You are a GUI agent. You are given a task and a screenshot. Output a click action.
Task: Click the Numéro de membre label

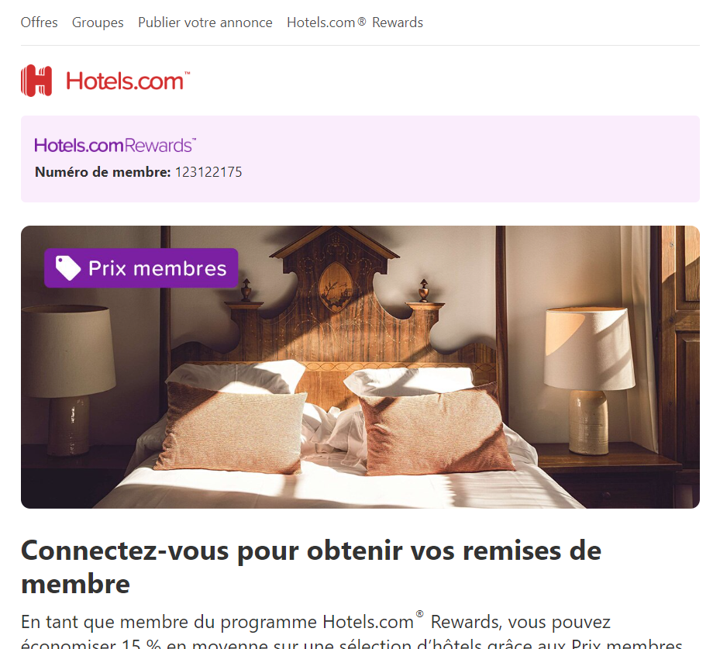pyautogui.click(x=103, y=172)
